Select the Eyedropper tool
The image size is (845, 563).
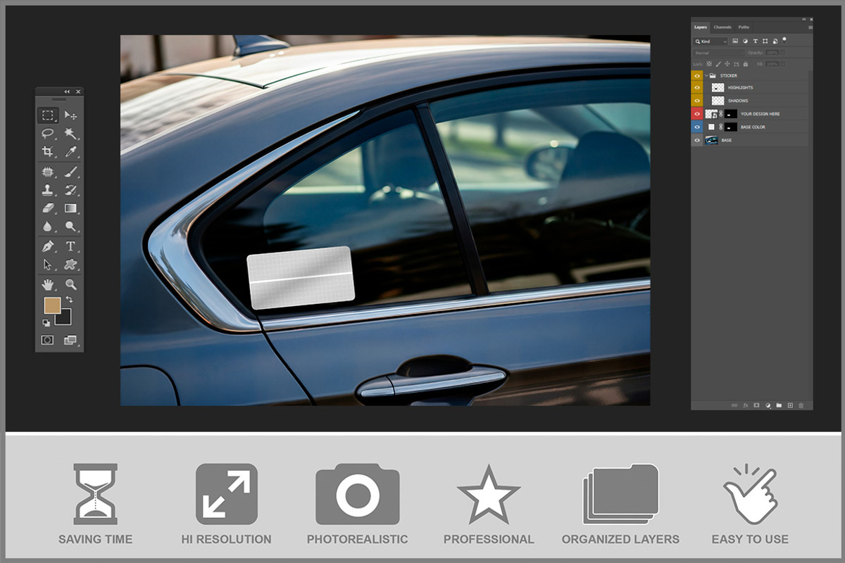pos(70,151)
